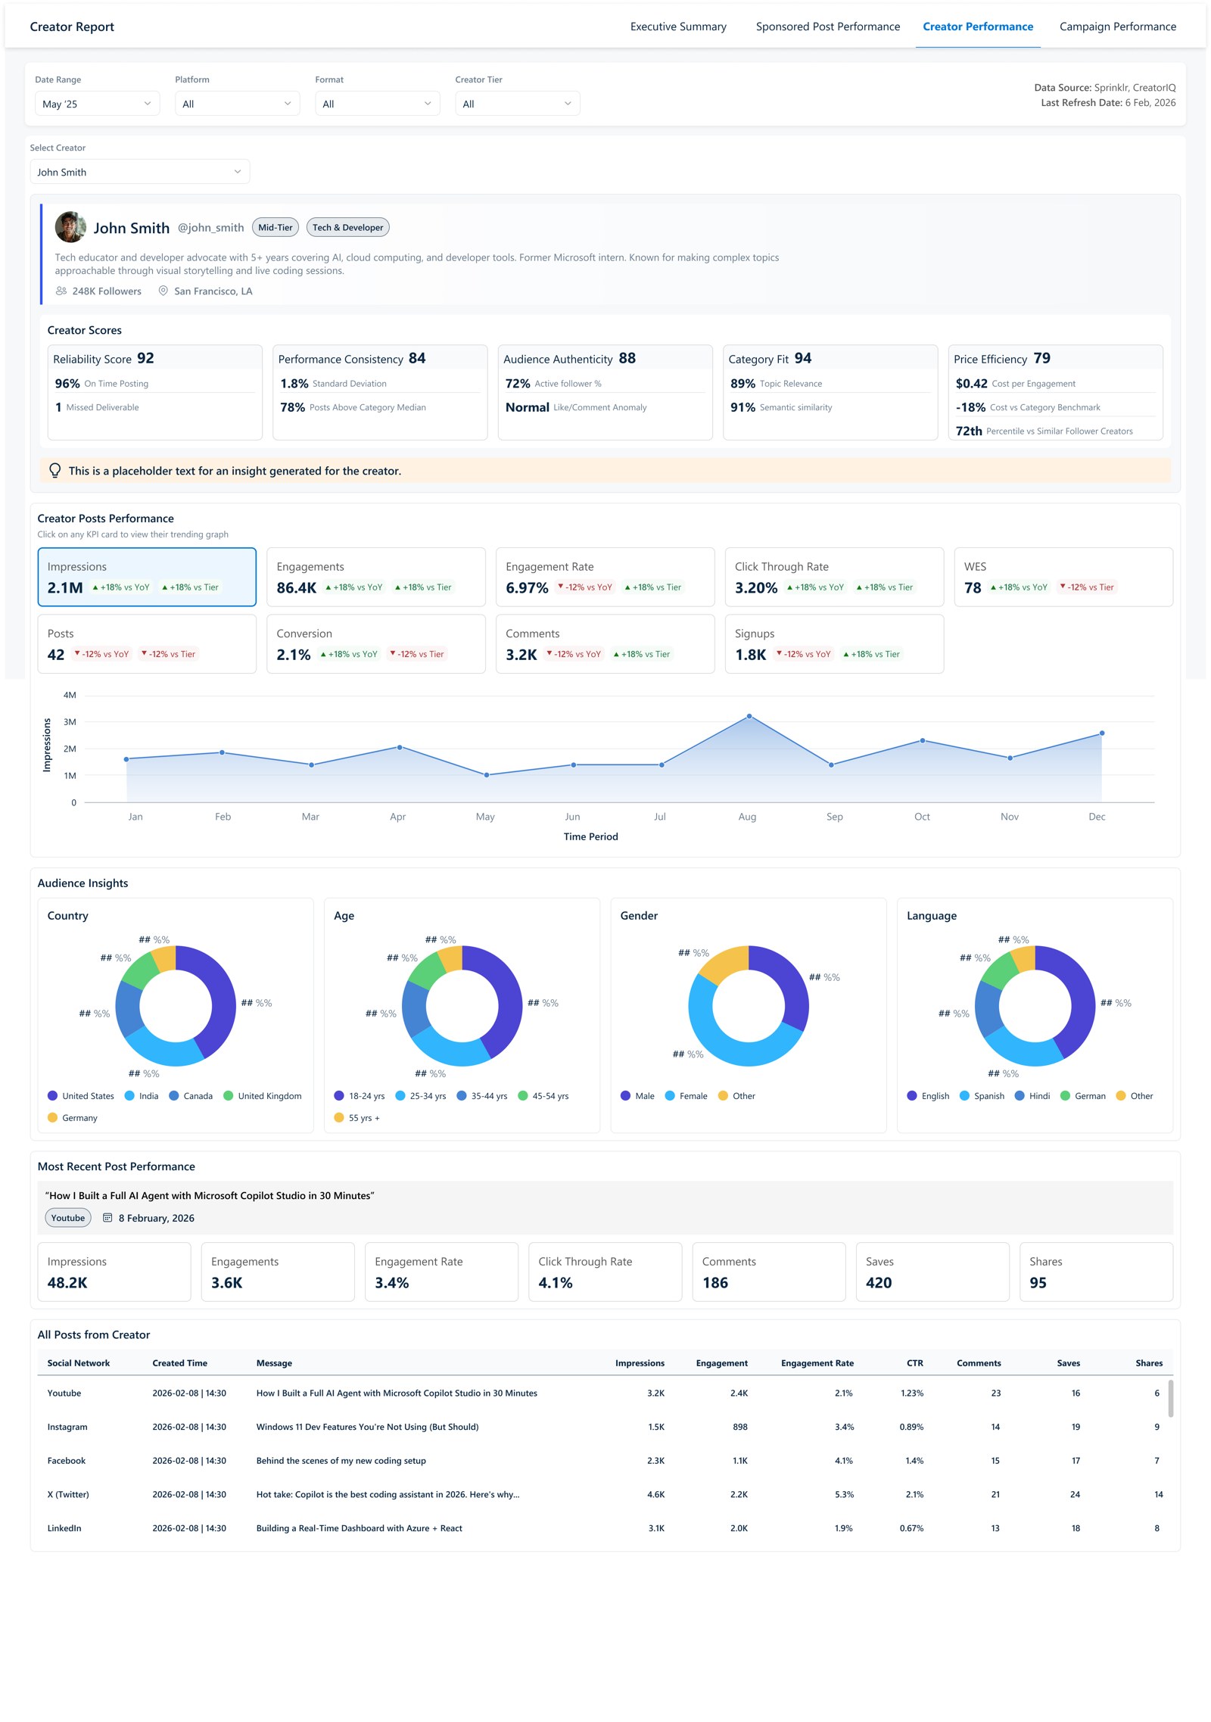Viewport: 1211px width, 1722px height.
Task: Select the WES 78 KPI card
Action: (x=1063, y=577)
